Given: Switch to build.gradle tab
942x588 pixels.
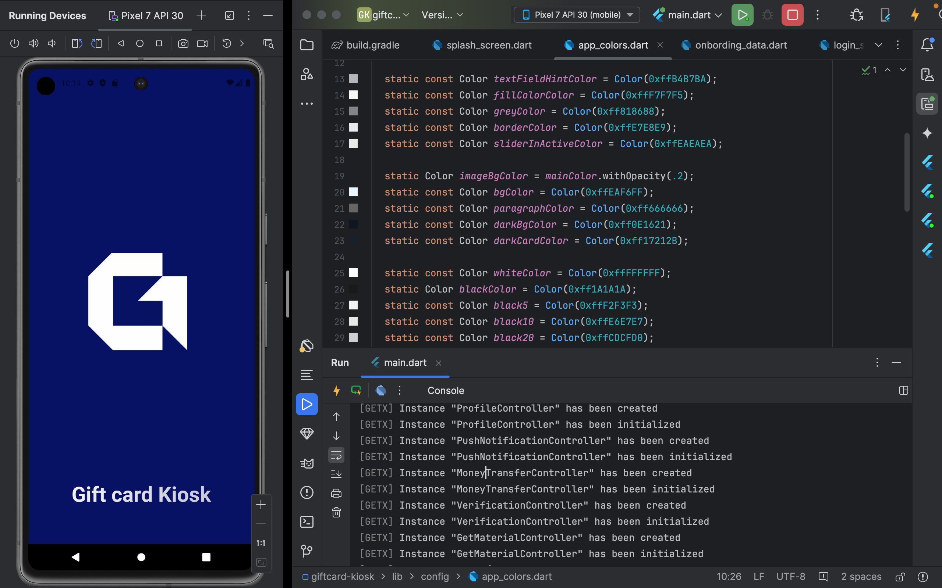Looking at the screenshot, I should coord(365,45).
